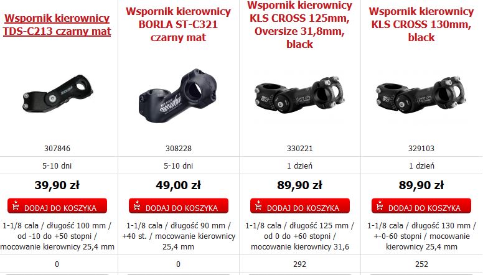Add the 49,00 zł stem to cart
This screenshot has width=483, height=275.
179,206
